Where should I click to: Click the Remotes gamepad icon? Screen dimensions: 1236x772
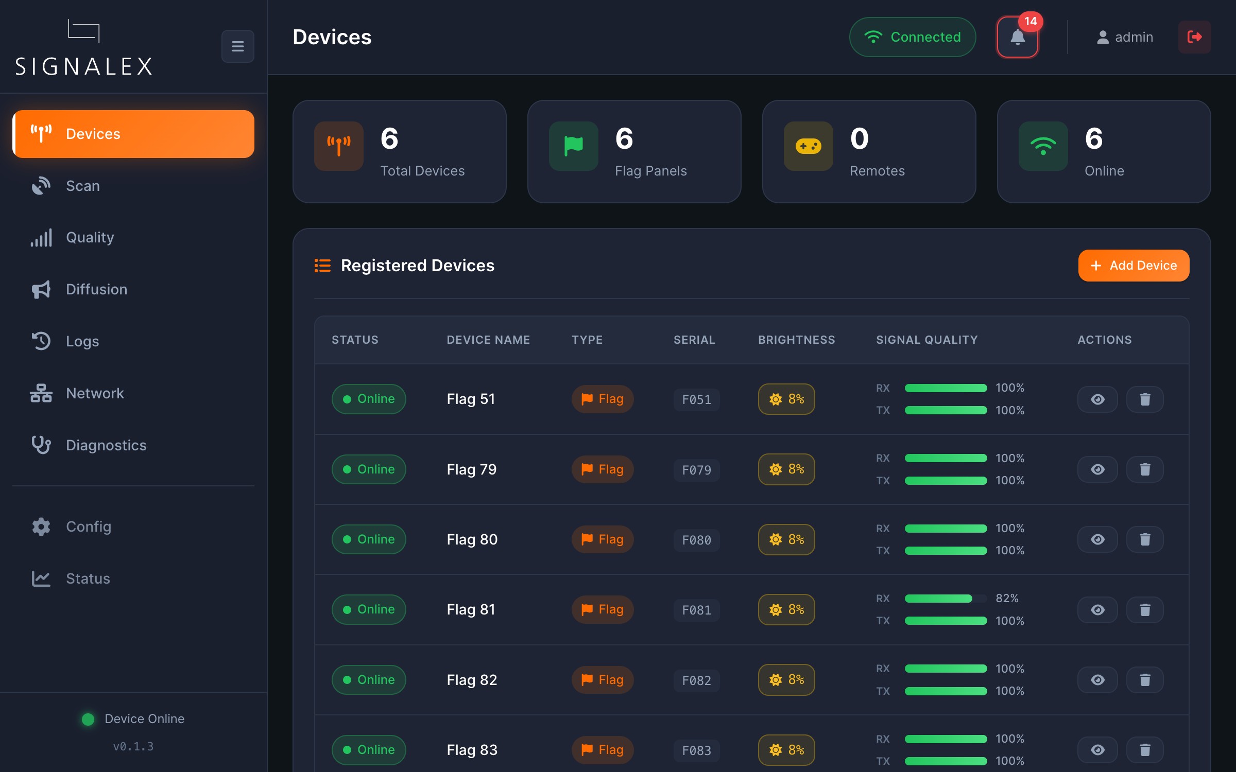click(x=808, y=146)
